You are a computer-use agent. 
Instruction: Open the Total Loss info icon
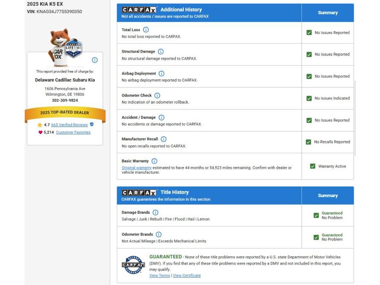tap(146, 29)
